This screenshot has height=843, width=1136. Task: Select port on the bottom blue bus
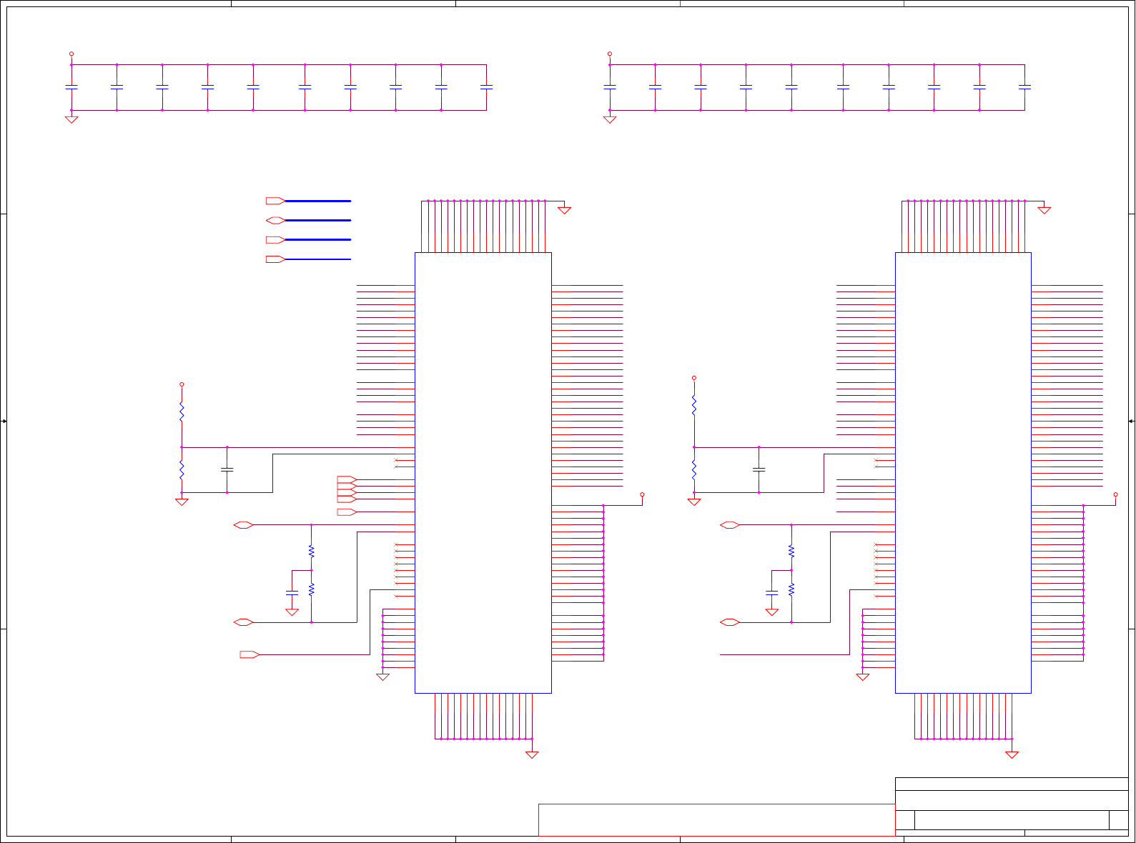click(x=275, y=259)
